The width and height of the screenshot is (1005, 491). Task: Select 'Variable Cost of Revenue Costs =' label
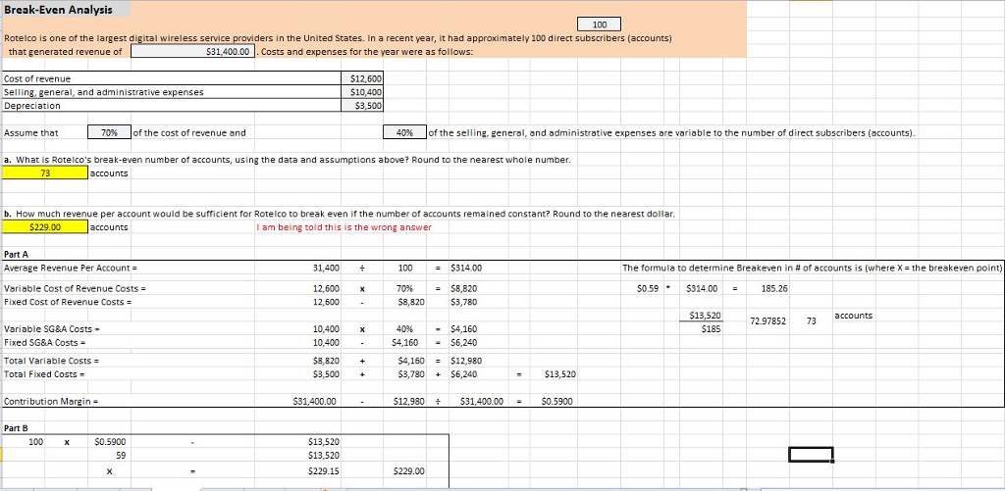click(76, 288)
